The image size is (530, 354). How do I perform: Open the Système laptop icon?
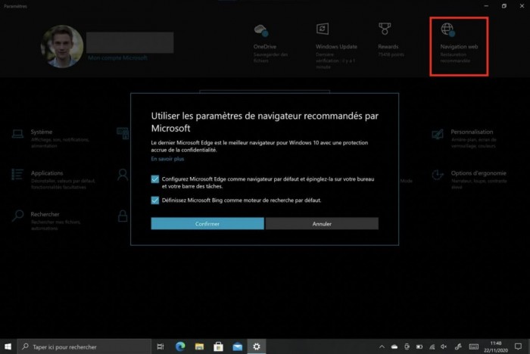[x=17, y=134]
